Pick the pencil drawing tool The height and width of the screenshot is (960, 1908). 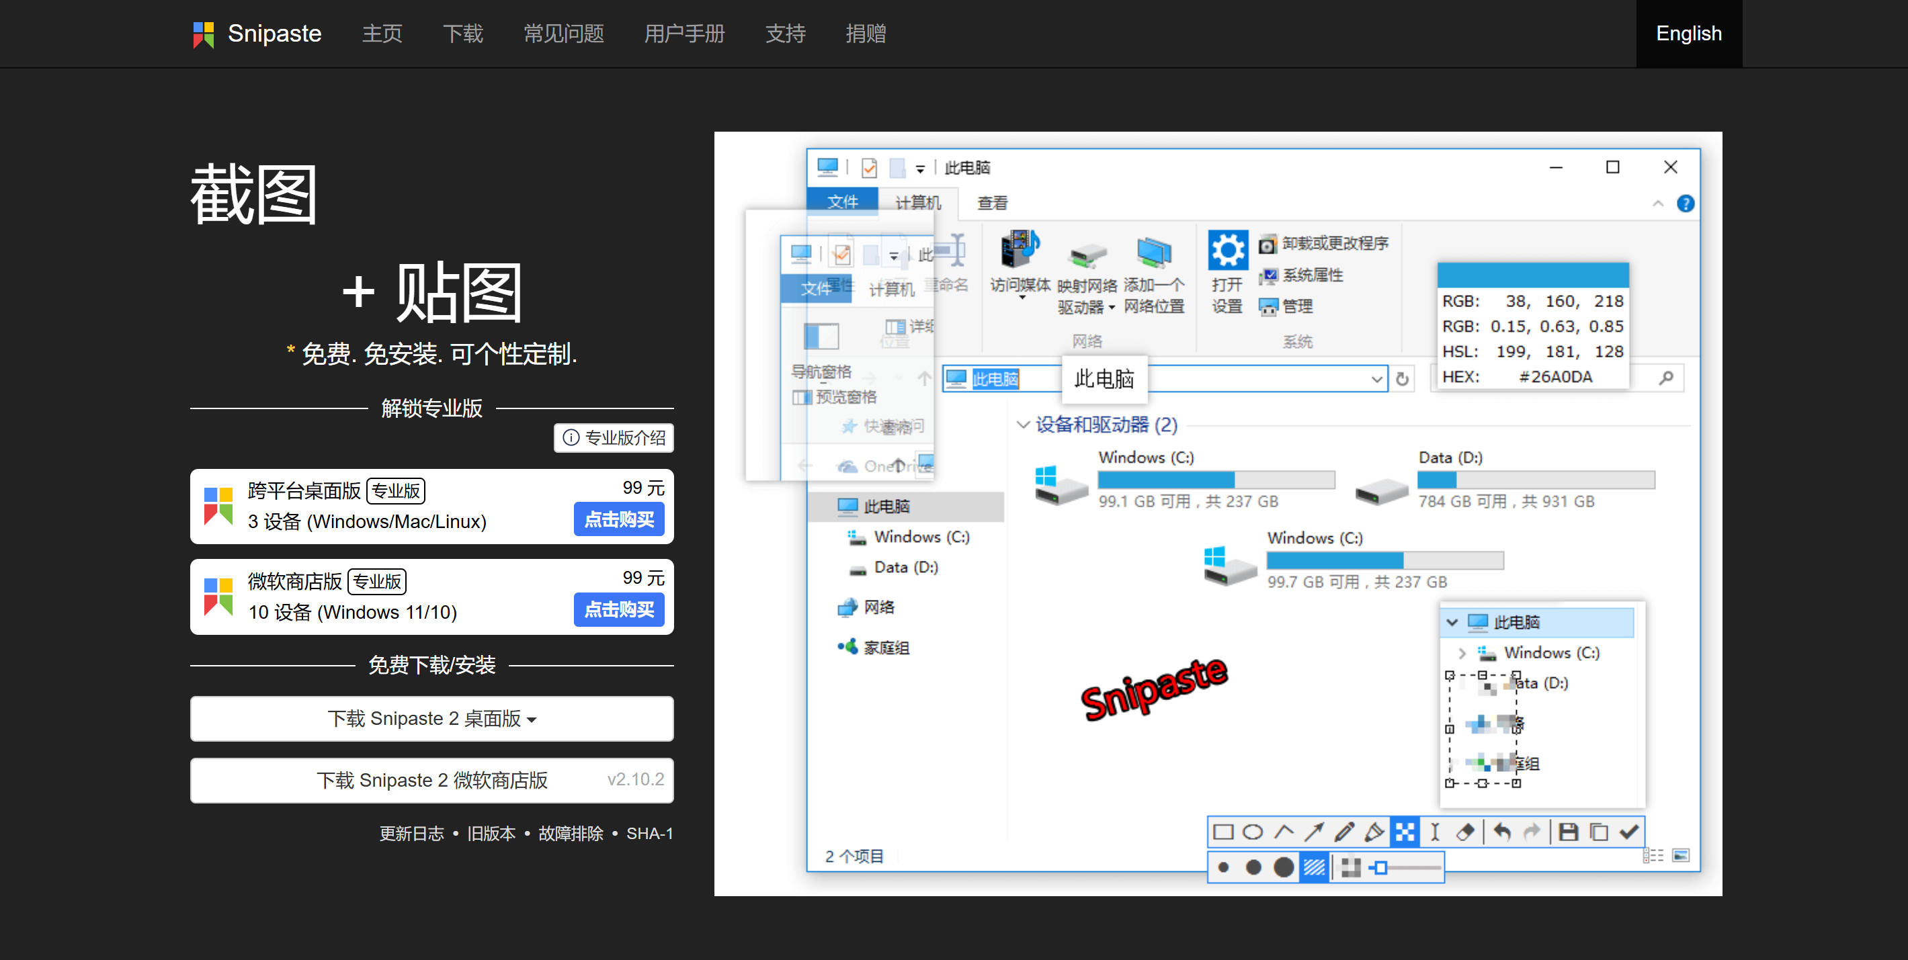(1343, 832)
